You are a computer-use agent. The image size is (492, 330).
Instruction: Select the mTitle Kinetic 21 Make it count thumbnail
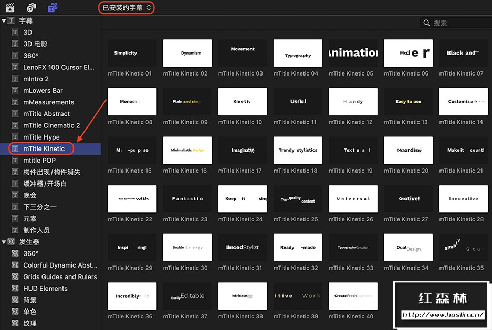[464, 150]
